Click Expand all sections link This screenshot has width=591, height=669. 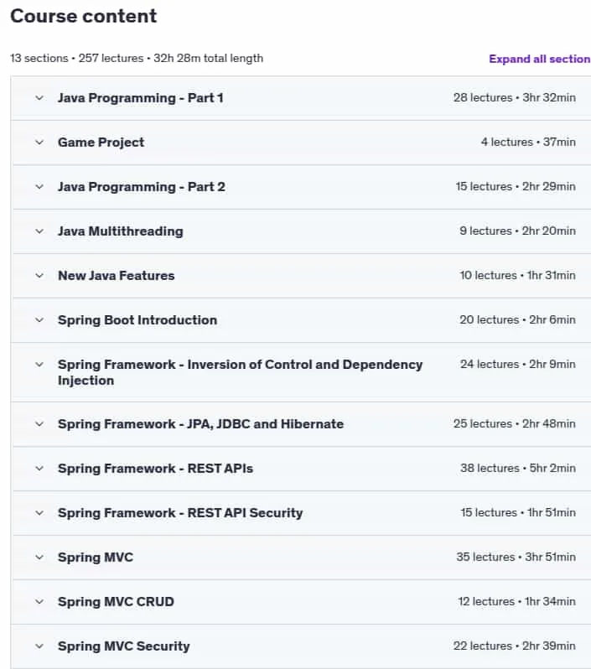pos(539,59)
